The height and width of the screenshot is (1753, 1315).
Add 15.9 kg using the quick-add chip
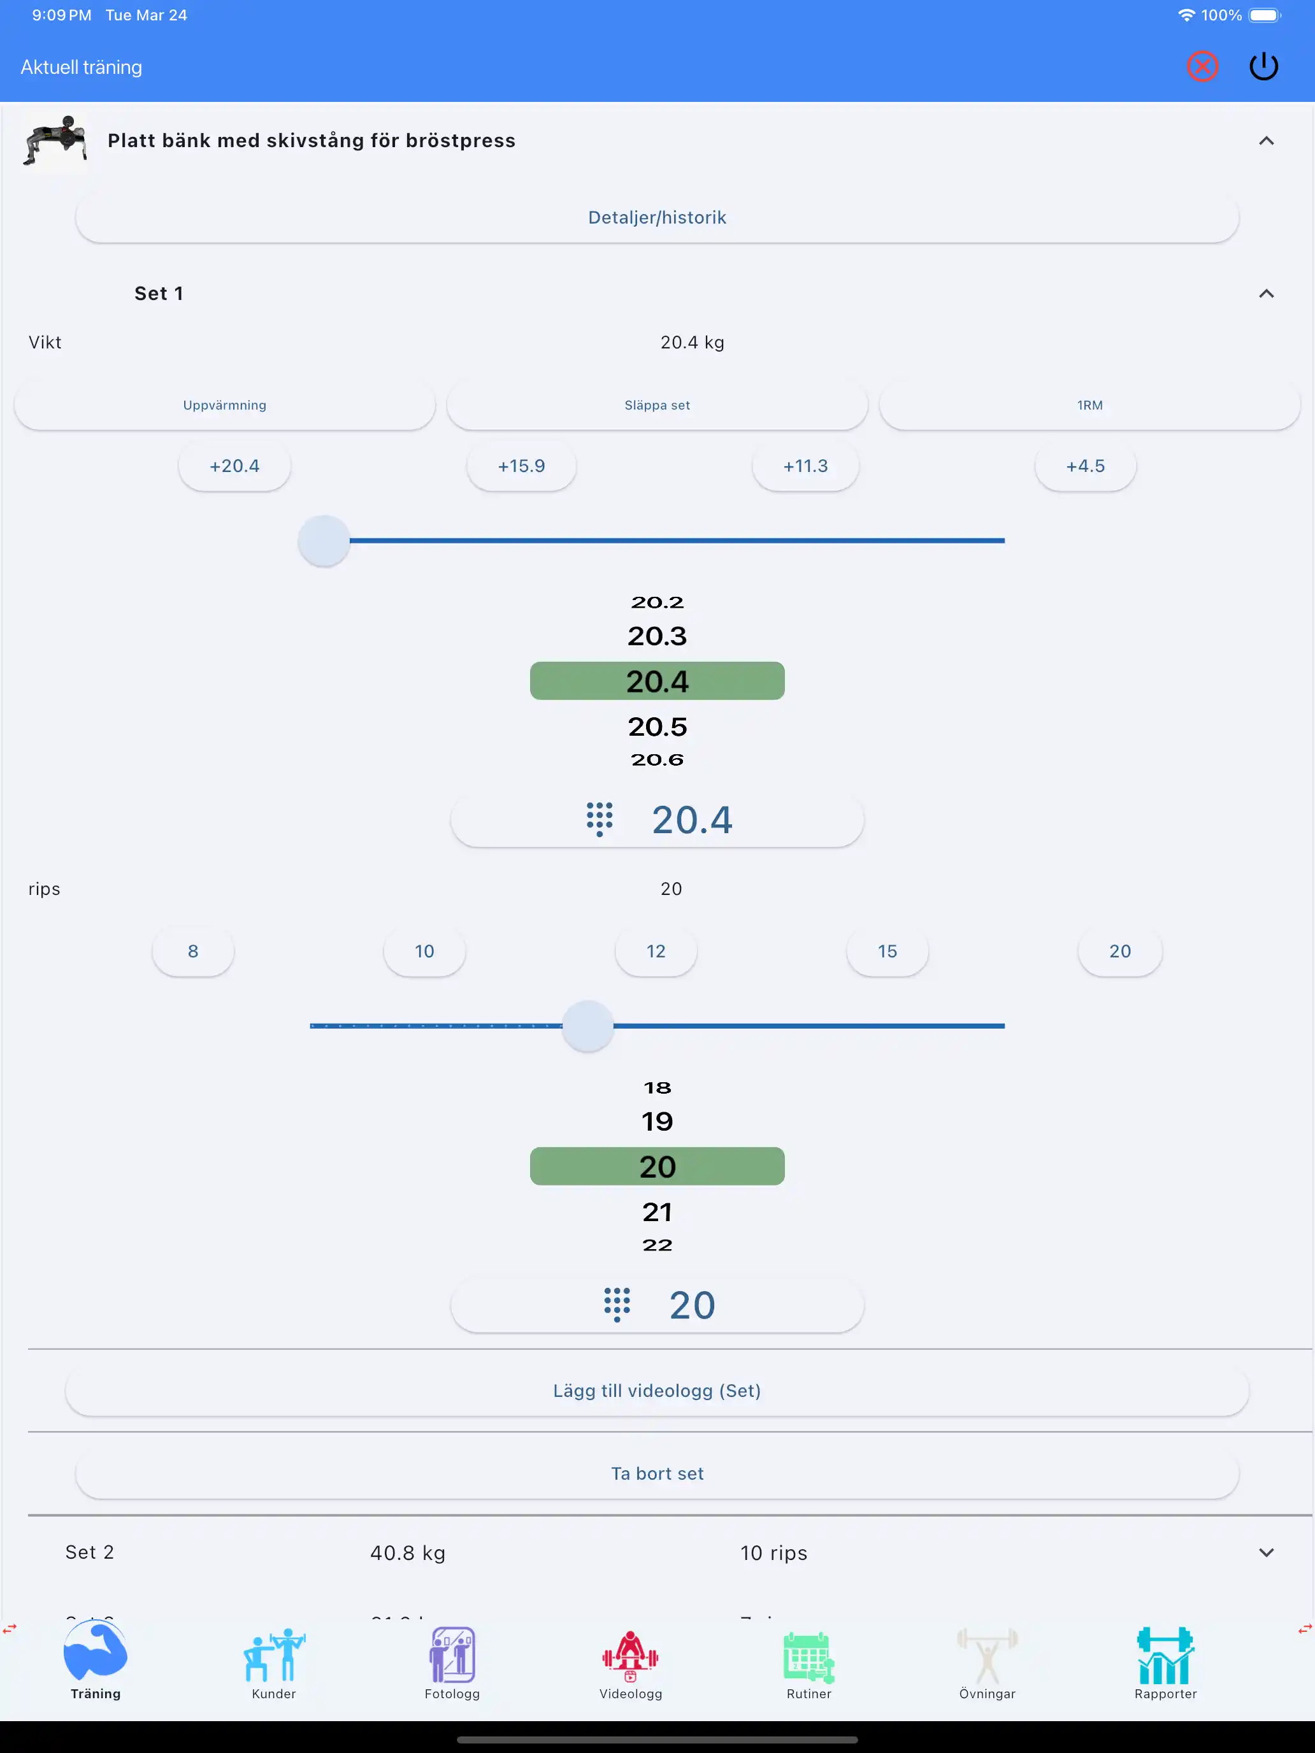click(x=521, y=466)
